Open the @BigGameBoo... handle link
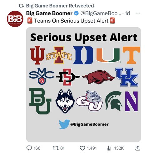The height and width of the screenshot is (154, 148). tap(101, 13)
